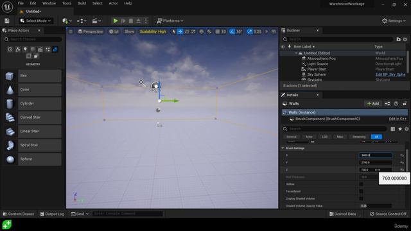The height and width of the screenshot is (231, 411).
Task: Focus the Search Classes field
Action: (33, 39)
